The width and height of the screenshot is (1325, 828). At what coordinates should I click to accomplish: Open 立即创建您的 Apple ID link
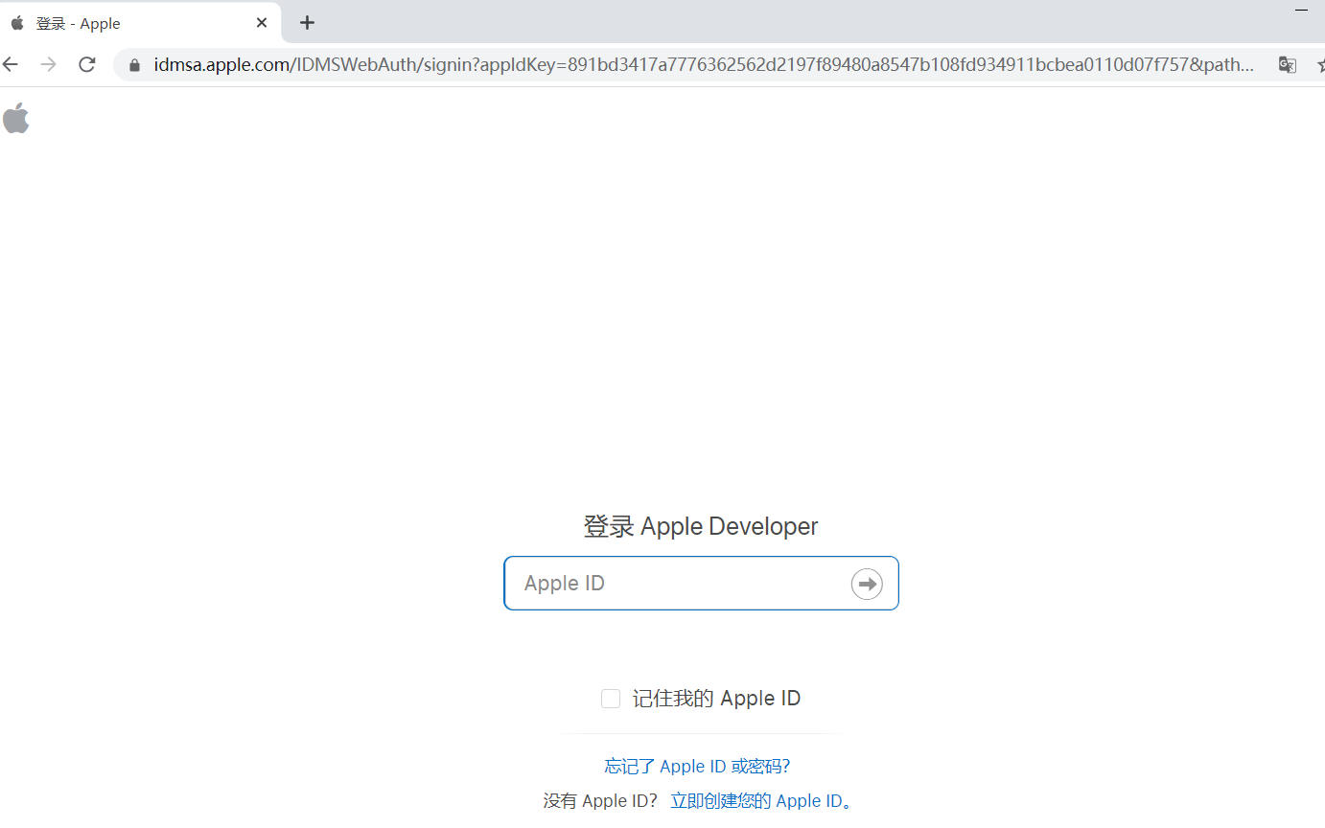[760, 800]
